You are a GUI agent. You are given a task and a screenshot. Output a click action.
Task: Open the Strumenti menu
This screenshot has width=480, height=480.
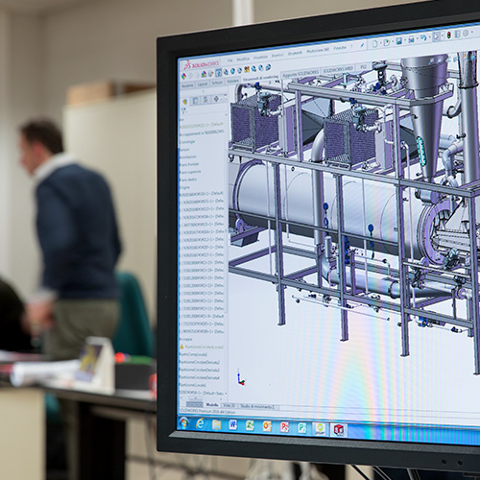[x=295, y=53]
